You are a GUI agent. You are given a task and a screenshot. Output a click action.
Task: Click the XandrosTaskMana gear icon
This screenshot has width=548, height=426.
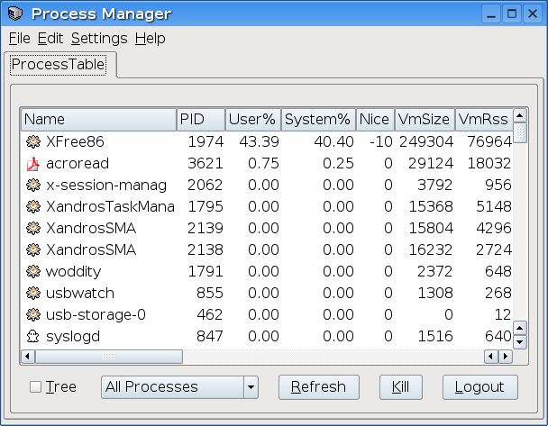[x=33, y=206]
